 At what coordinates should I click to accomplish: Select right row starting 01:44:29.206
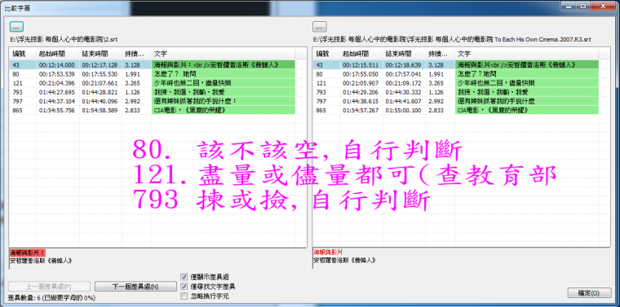click(x=456, y=92)
